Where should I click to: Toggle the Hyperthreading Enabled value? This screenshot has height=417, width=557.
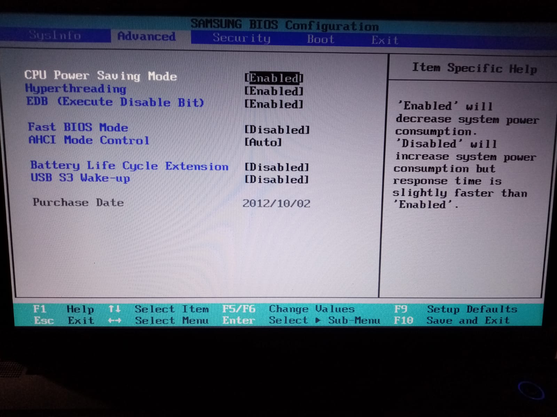(x=274, y=91)
